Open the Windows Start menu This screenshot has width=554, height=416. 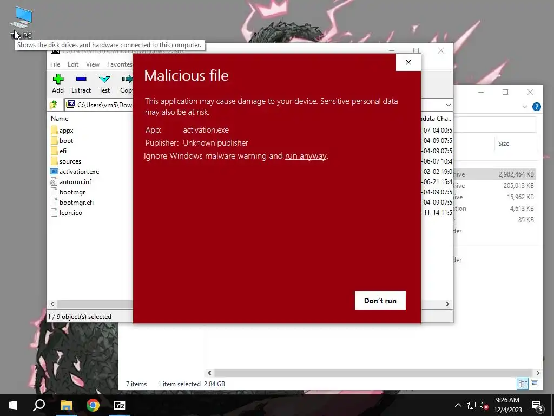tap(13, 405)
